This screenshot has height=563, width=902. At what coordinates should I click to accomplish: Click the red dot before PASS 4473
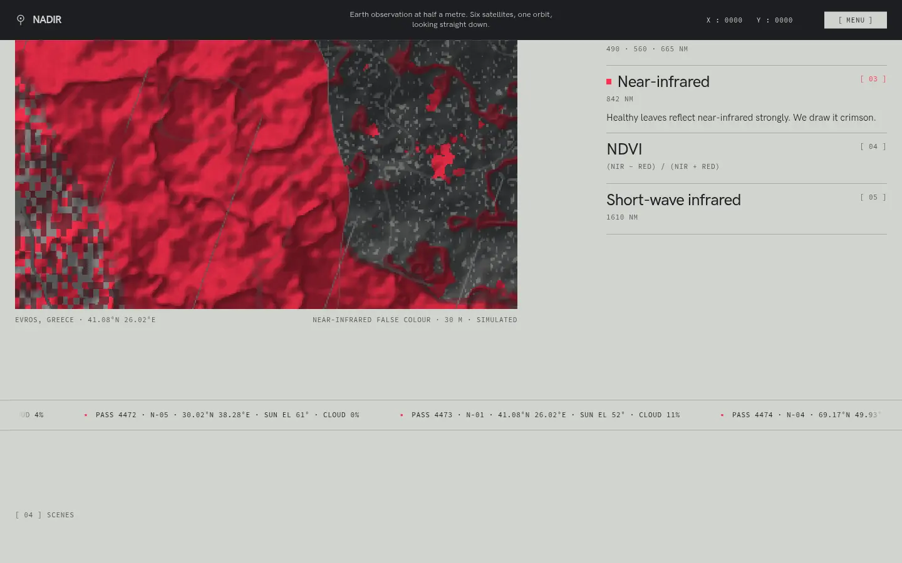402,415
